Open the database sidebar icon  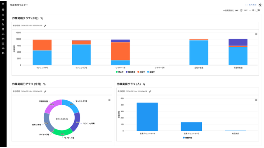coord(3,29)
